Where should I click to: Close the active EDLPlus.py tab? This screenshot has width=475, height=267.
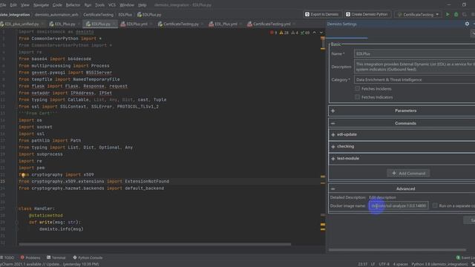pyautogui.click(x=114, y=24)
